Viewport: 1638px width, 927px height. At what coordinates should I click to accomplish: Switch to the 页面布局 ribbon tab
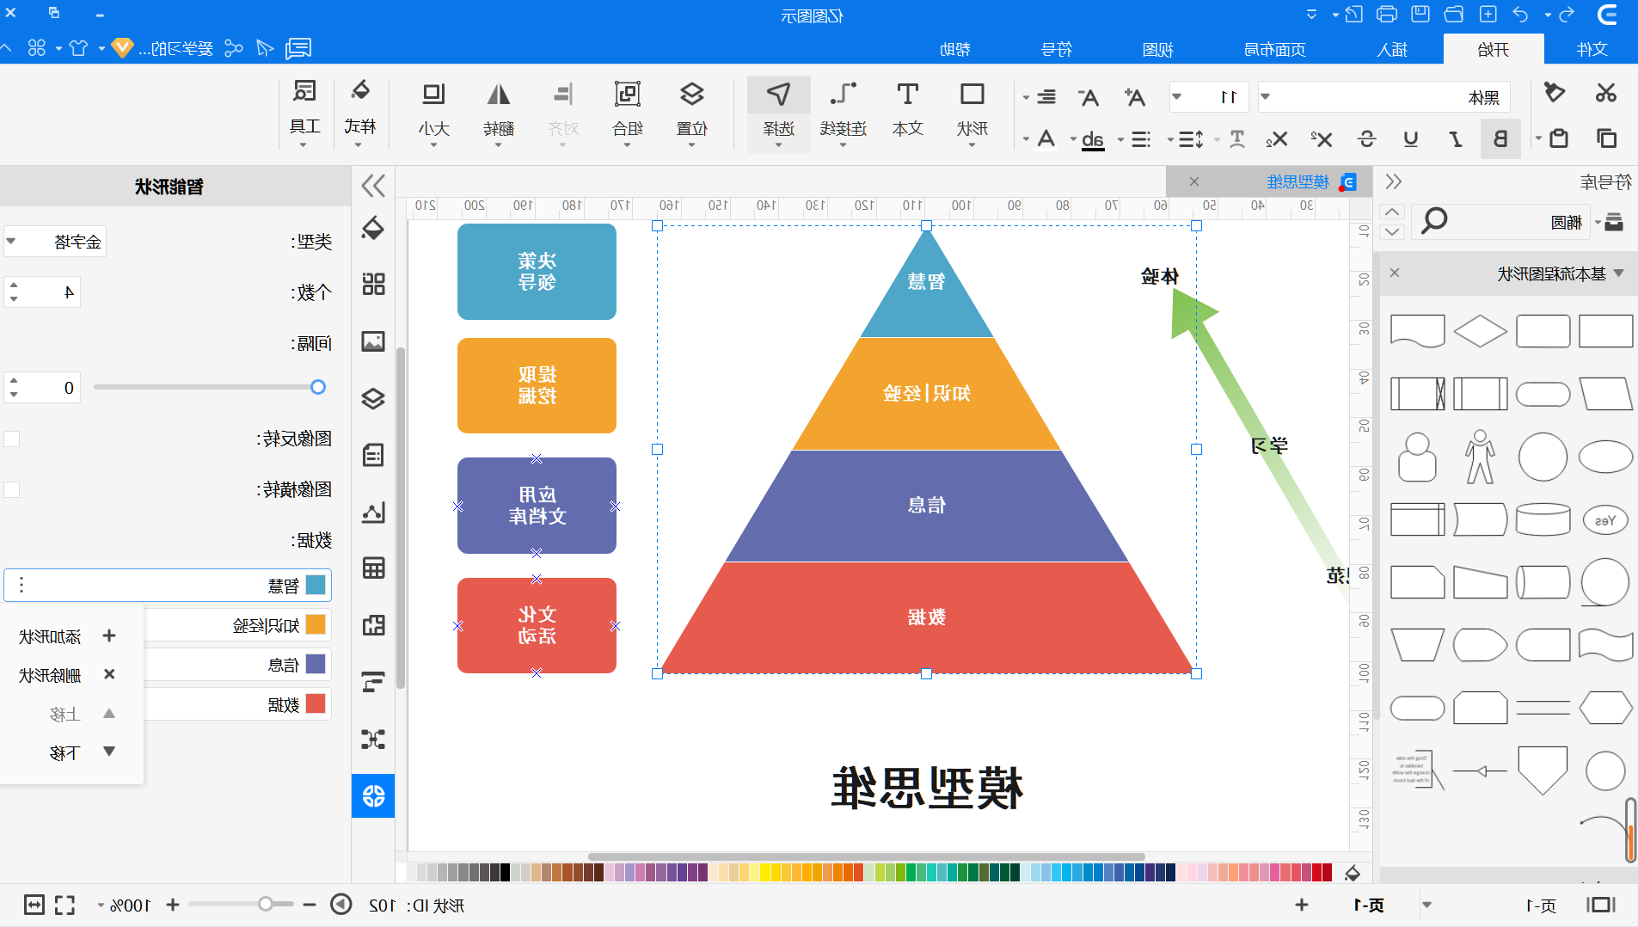[x=1275, y=49]
